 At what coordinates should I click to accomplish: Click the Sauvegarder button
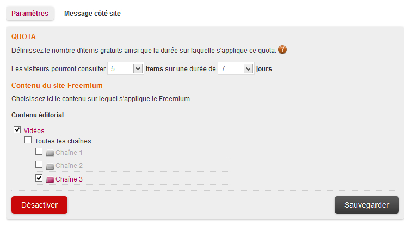tap(366, 205)
